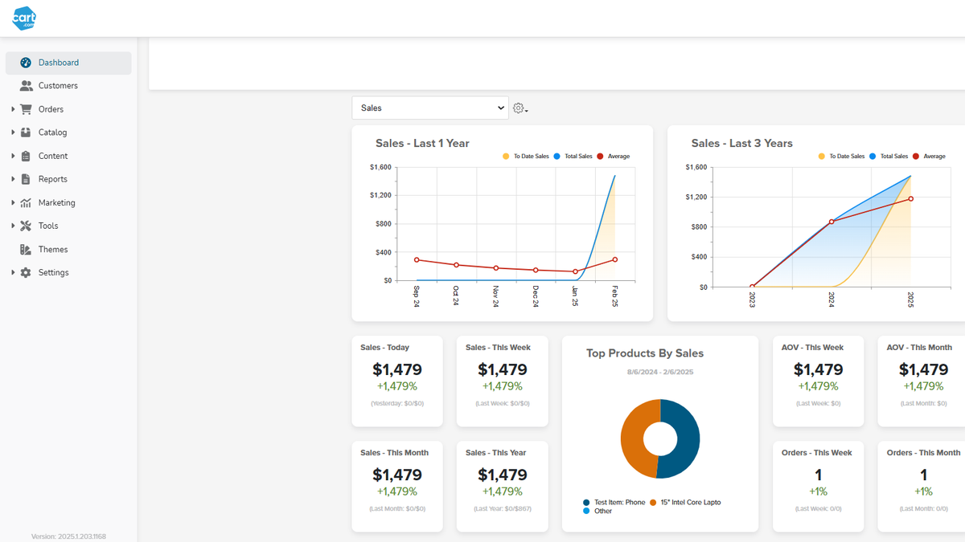Toggle Total Sales legend in Last 1 Year chart
This screenshot has height=542, width=965.
point(573,157)
